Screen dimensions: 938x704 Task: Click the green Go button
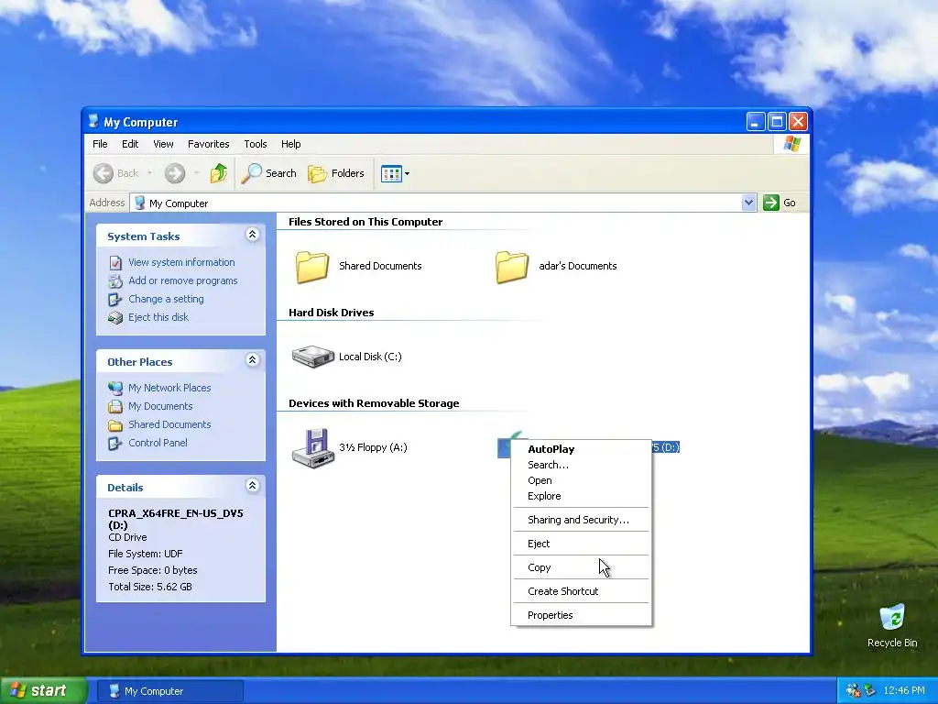tap(780, 203)
